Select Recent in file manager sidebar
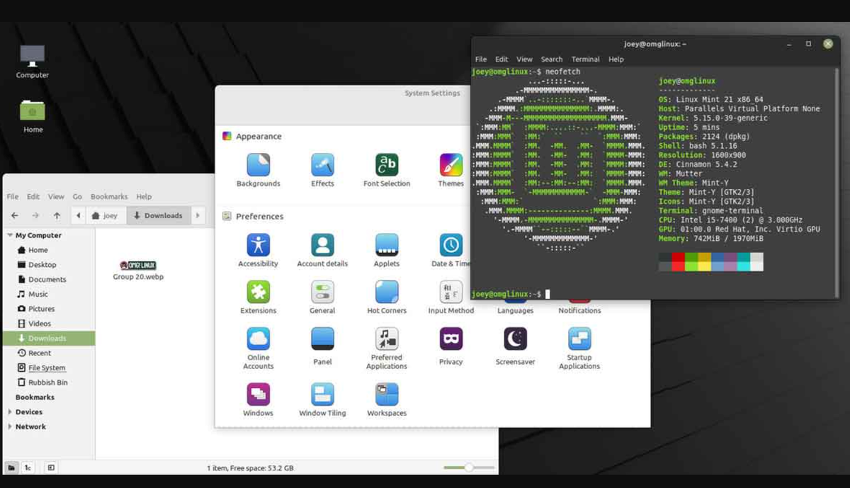Image resolution: width=850 pixels, height=488 pixels. [x=47, y=353]
